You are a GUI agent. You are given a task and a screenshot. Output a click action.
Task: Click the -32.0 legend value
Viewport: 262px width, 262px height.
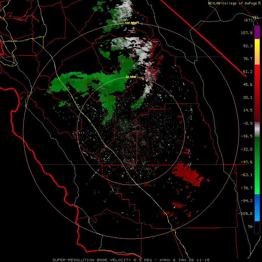coord(247,149)
